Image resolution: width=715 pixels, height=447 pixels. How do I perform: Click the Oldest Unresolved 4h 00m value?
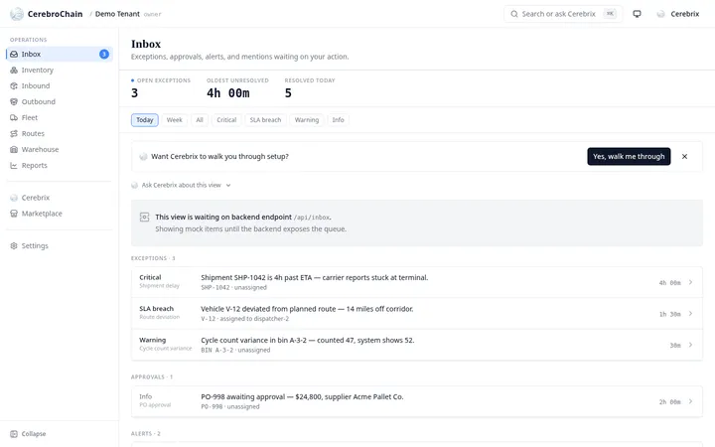click(228, 93)
